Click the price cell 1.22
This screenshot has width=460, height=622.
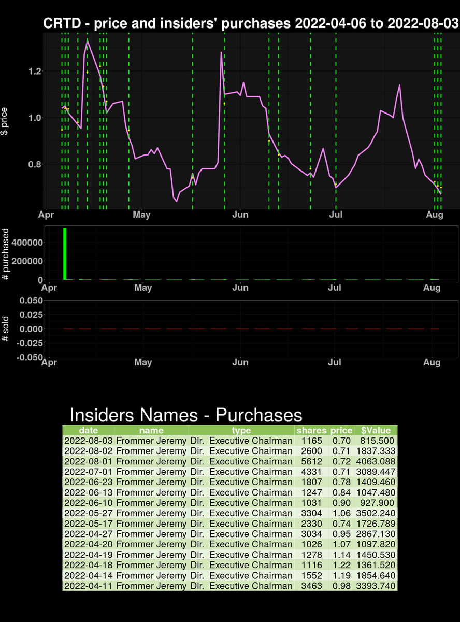coord(341,565)
